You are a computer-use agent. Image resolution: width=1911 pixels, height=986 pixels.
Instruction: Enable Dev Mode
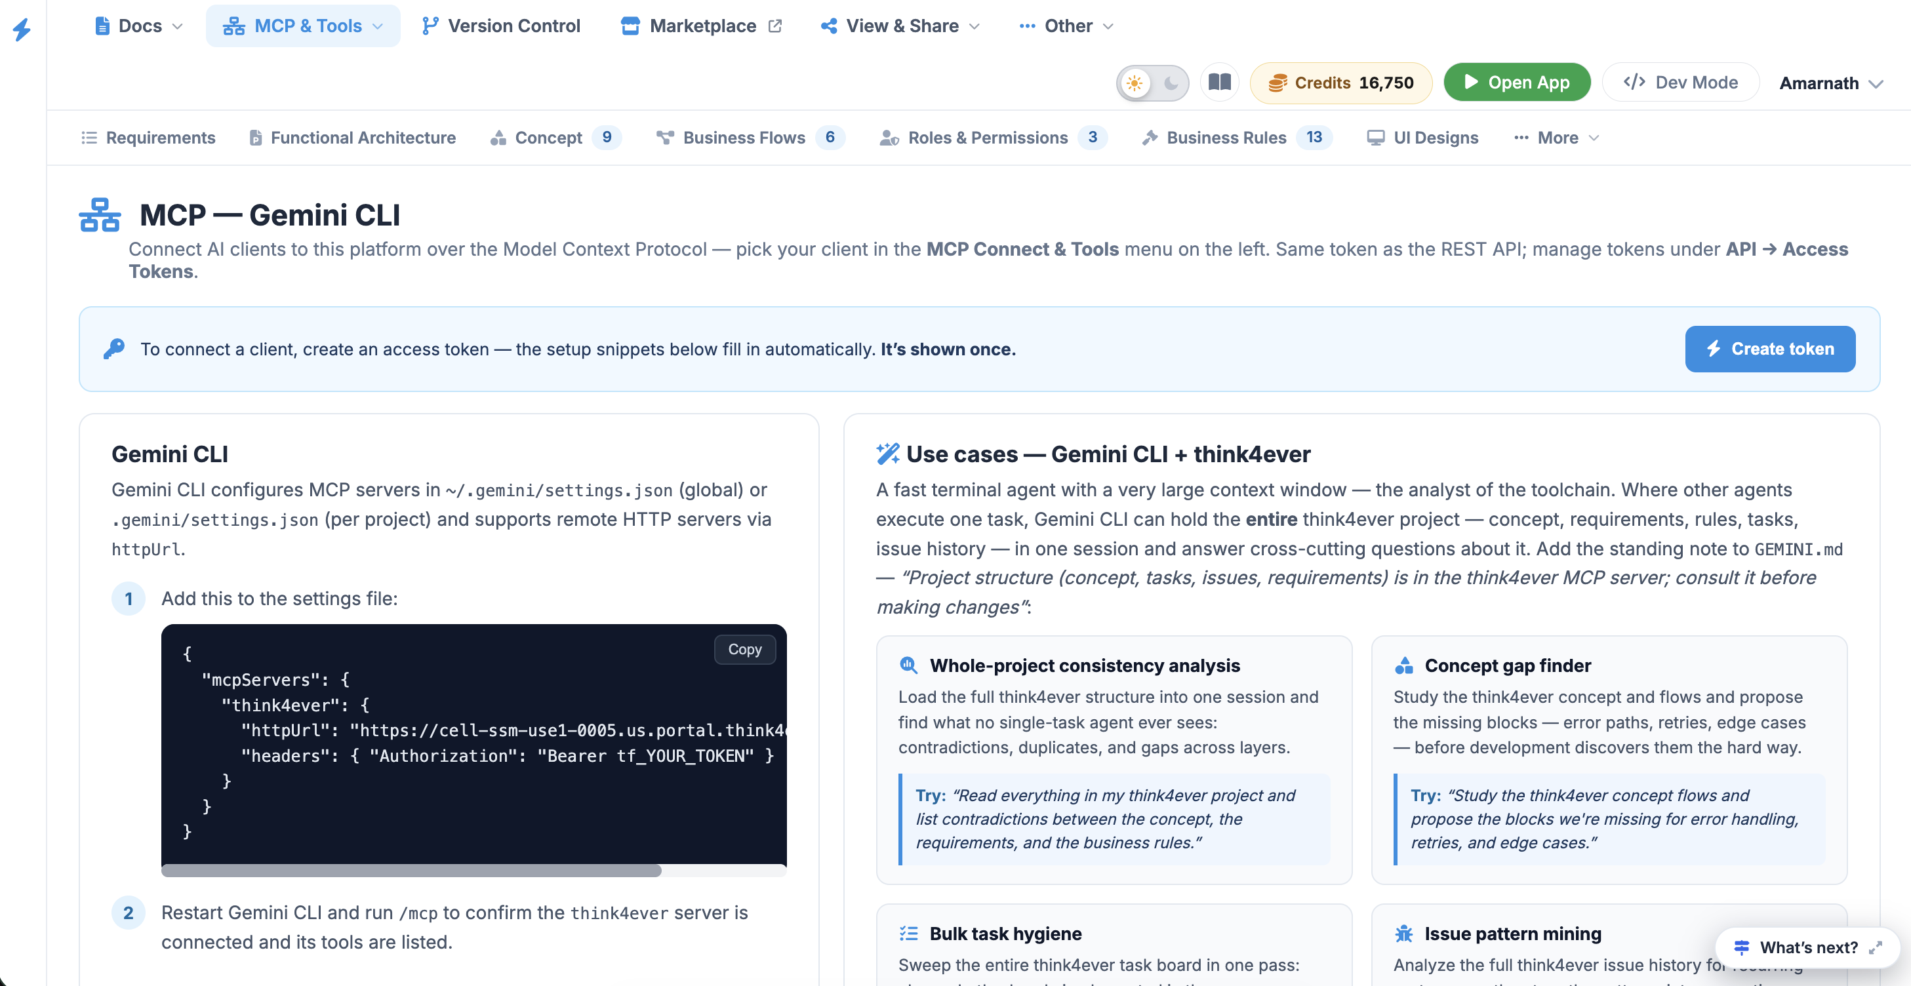(1680, 83)
